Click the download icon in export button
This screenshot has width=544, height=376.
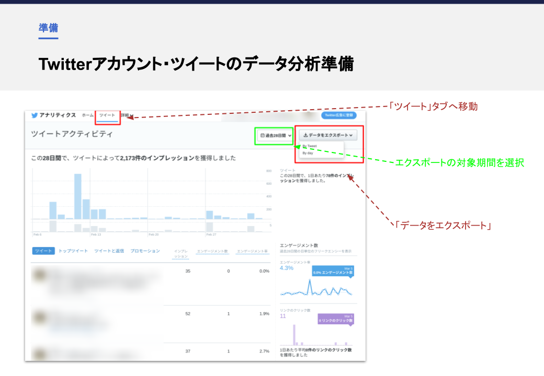pos(305,135)
